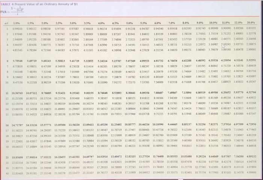Click the row label 40
The width and height of the screenshot is (263, 180).
[x=7, y=173]
